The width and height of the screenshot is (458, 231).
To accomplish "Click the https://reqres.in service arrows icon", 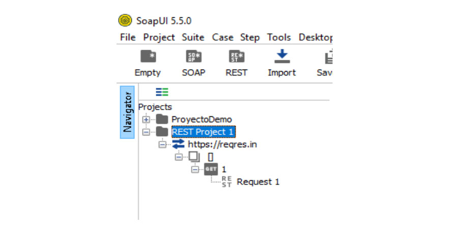I will 179,145.
